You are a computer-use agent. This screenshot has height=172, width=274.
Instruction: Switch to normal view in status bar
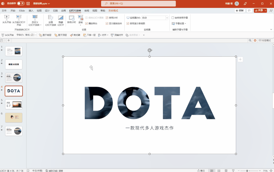point(212,170)
